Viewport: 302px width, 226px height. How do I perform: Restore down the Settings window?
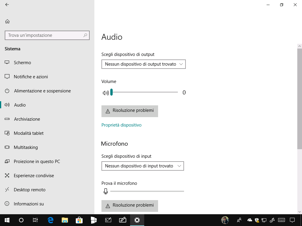coord(282,5)
